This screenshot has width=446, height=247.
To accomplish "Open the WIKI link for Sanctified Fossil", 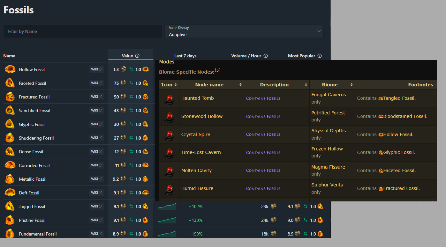I will (x=96, y=110).
